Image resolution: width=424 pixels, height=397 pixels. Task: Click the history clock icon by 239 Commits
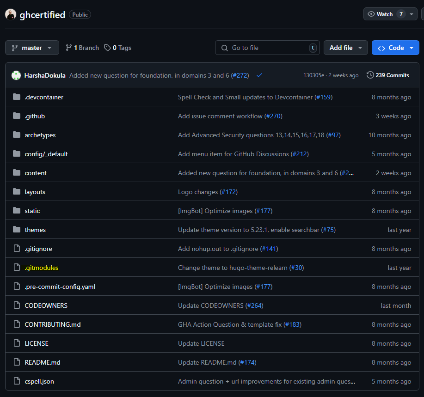370,75
